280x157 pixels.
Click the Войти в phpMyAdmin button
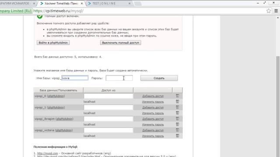[x=53, y=43]
